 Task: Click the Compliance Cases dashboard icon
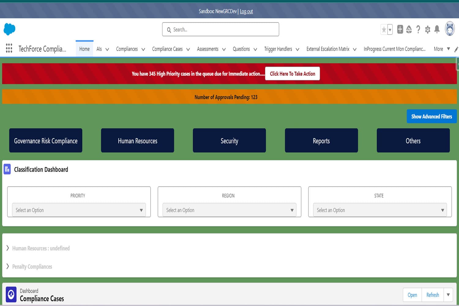[11, 294]
